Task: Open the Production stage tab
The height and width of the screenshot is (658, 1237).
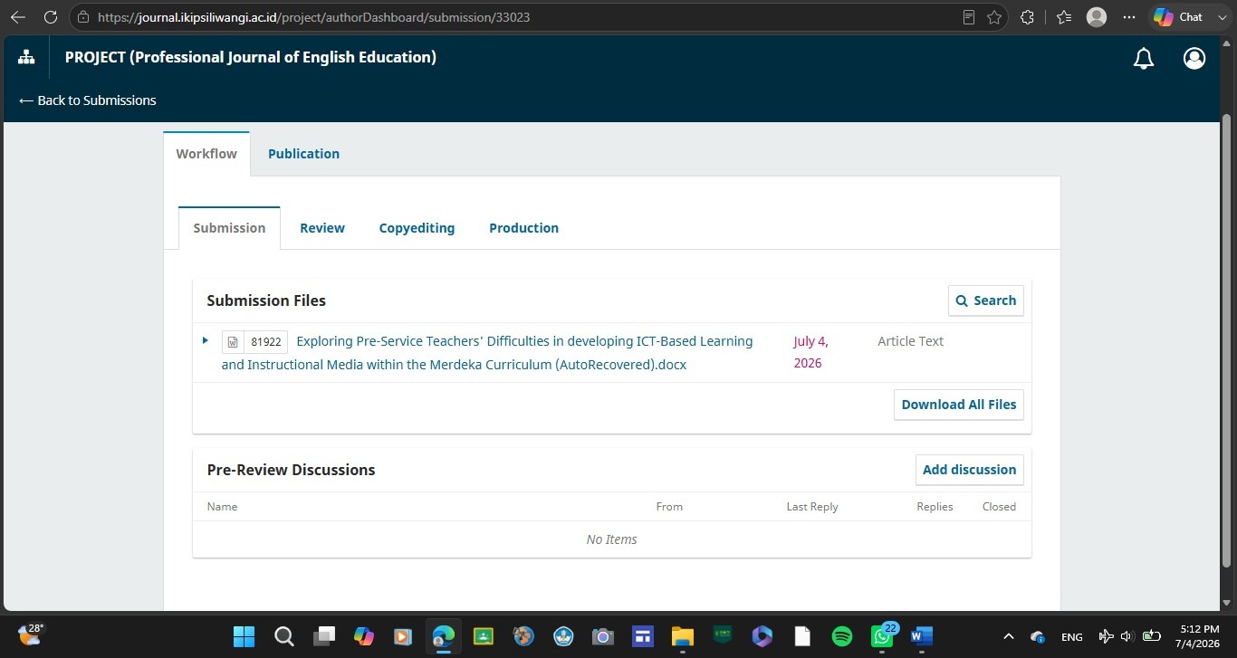Action: (523, 228)
